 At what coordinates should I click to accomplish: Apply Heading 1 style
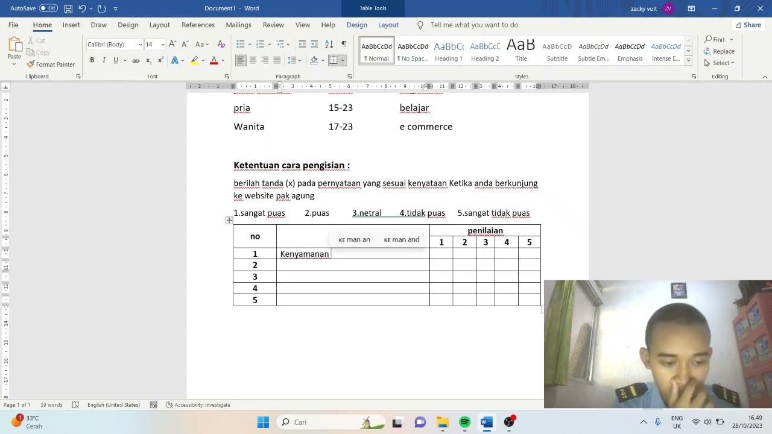coord(449,51)
